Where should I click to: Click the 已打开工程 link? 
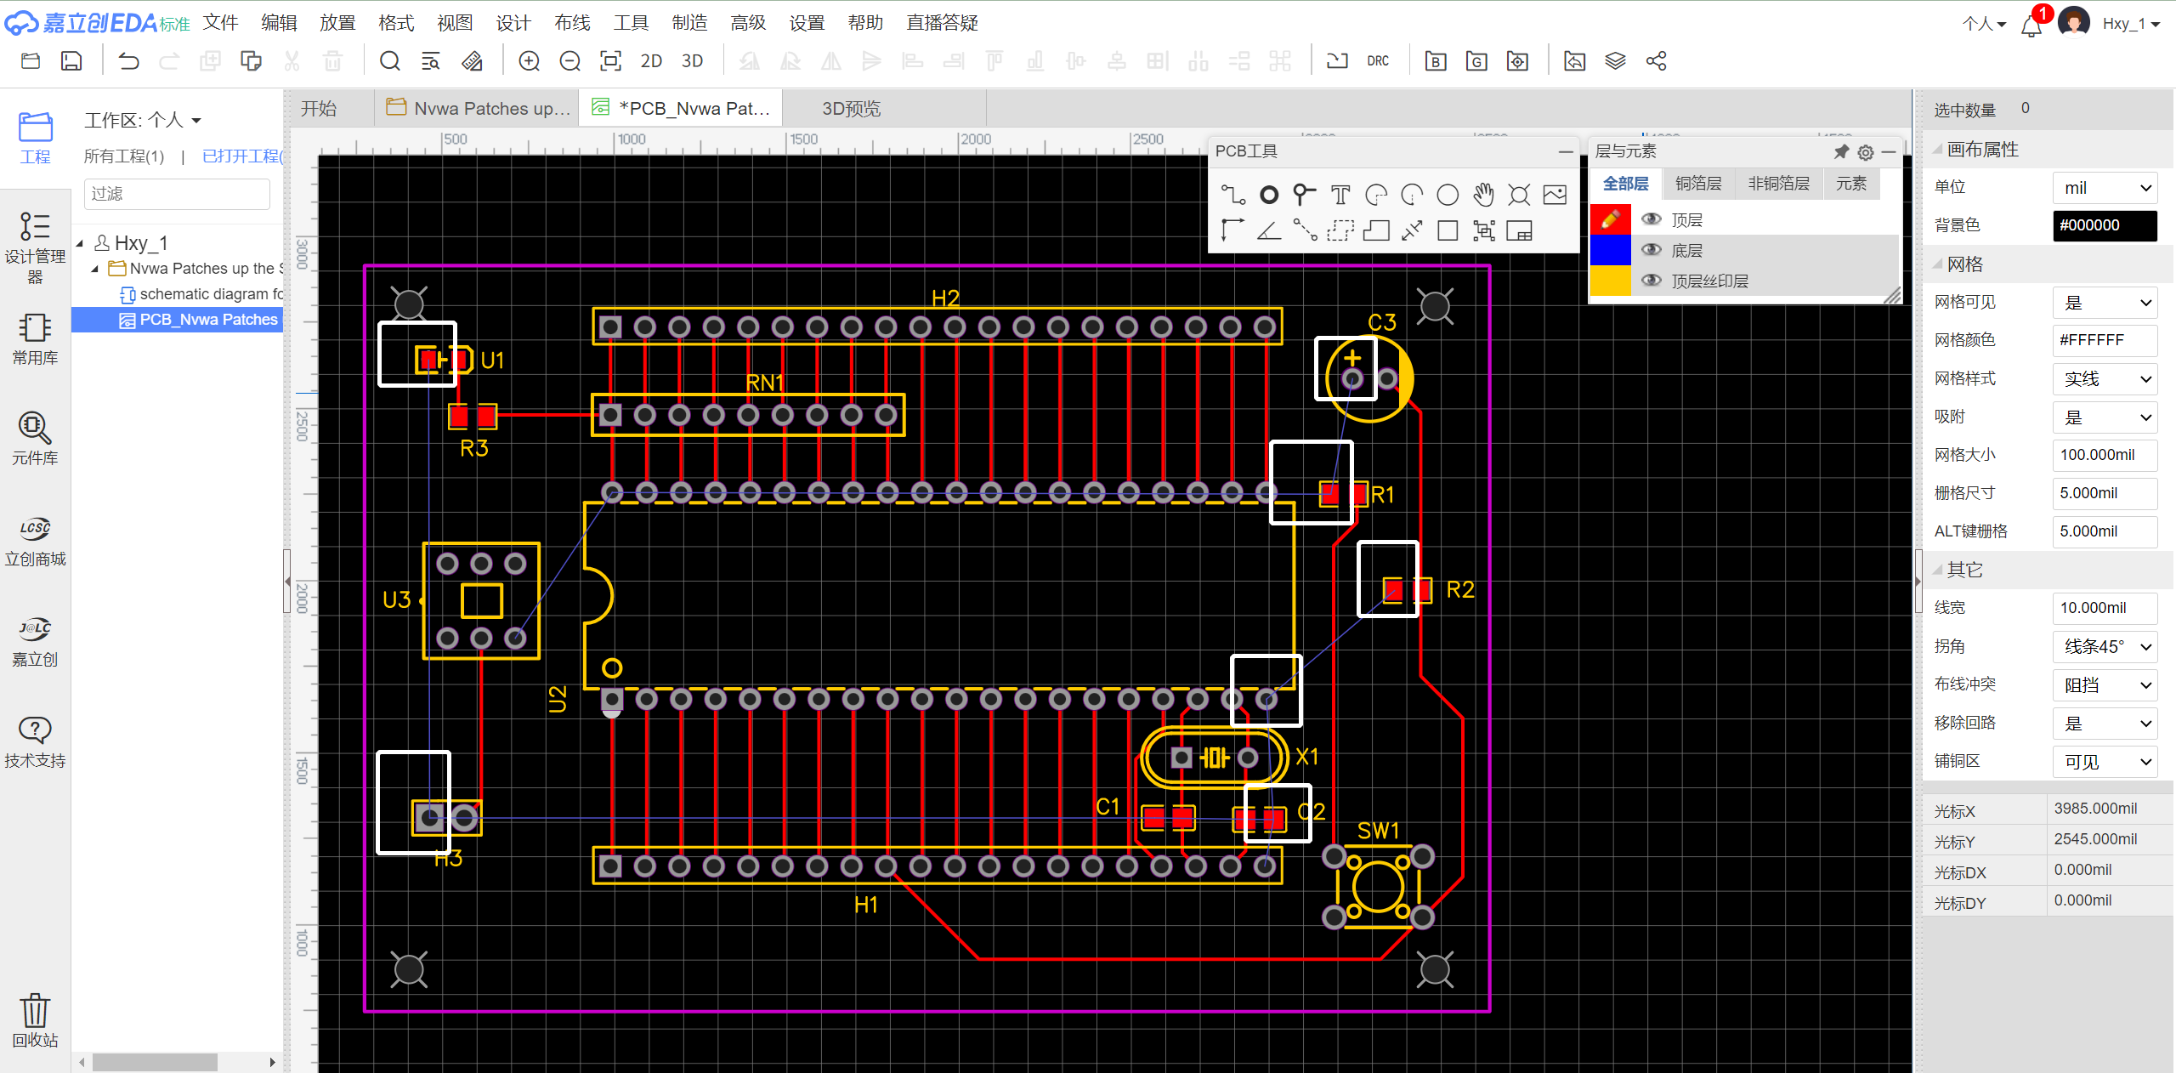point(242,156)
